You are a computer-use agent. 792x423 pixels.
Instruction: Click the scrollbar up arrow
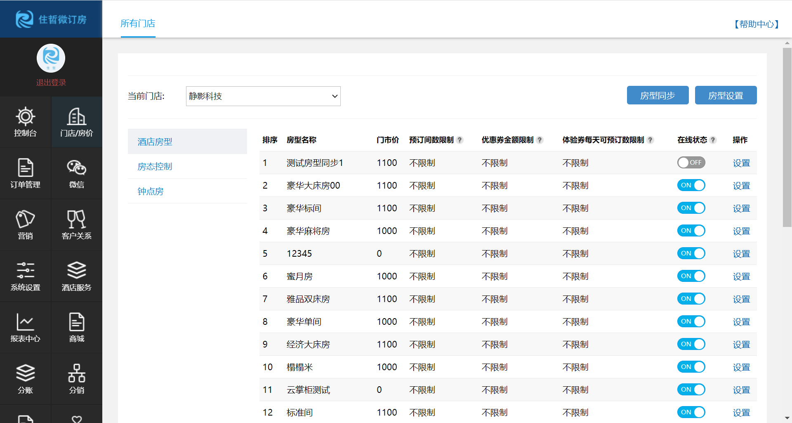(787, 43)
